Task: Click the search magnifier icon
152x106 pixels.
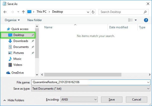Action: point(146,12)
